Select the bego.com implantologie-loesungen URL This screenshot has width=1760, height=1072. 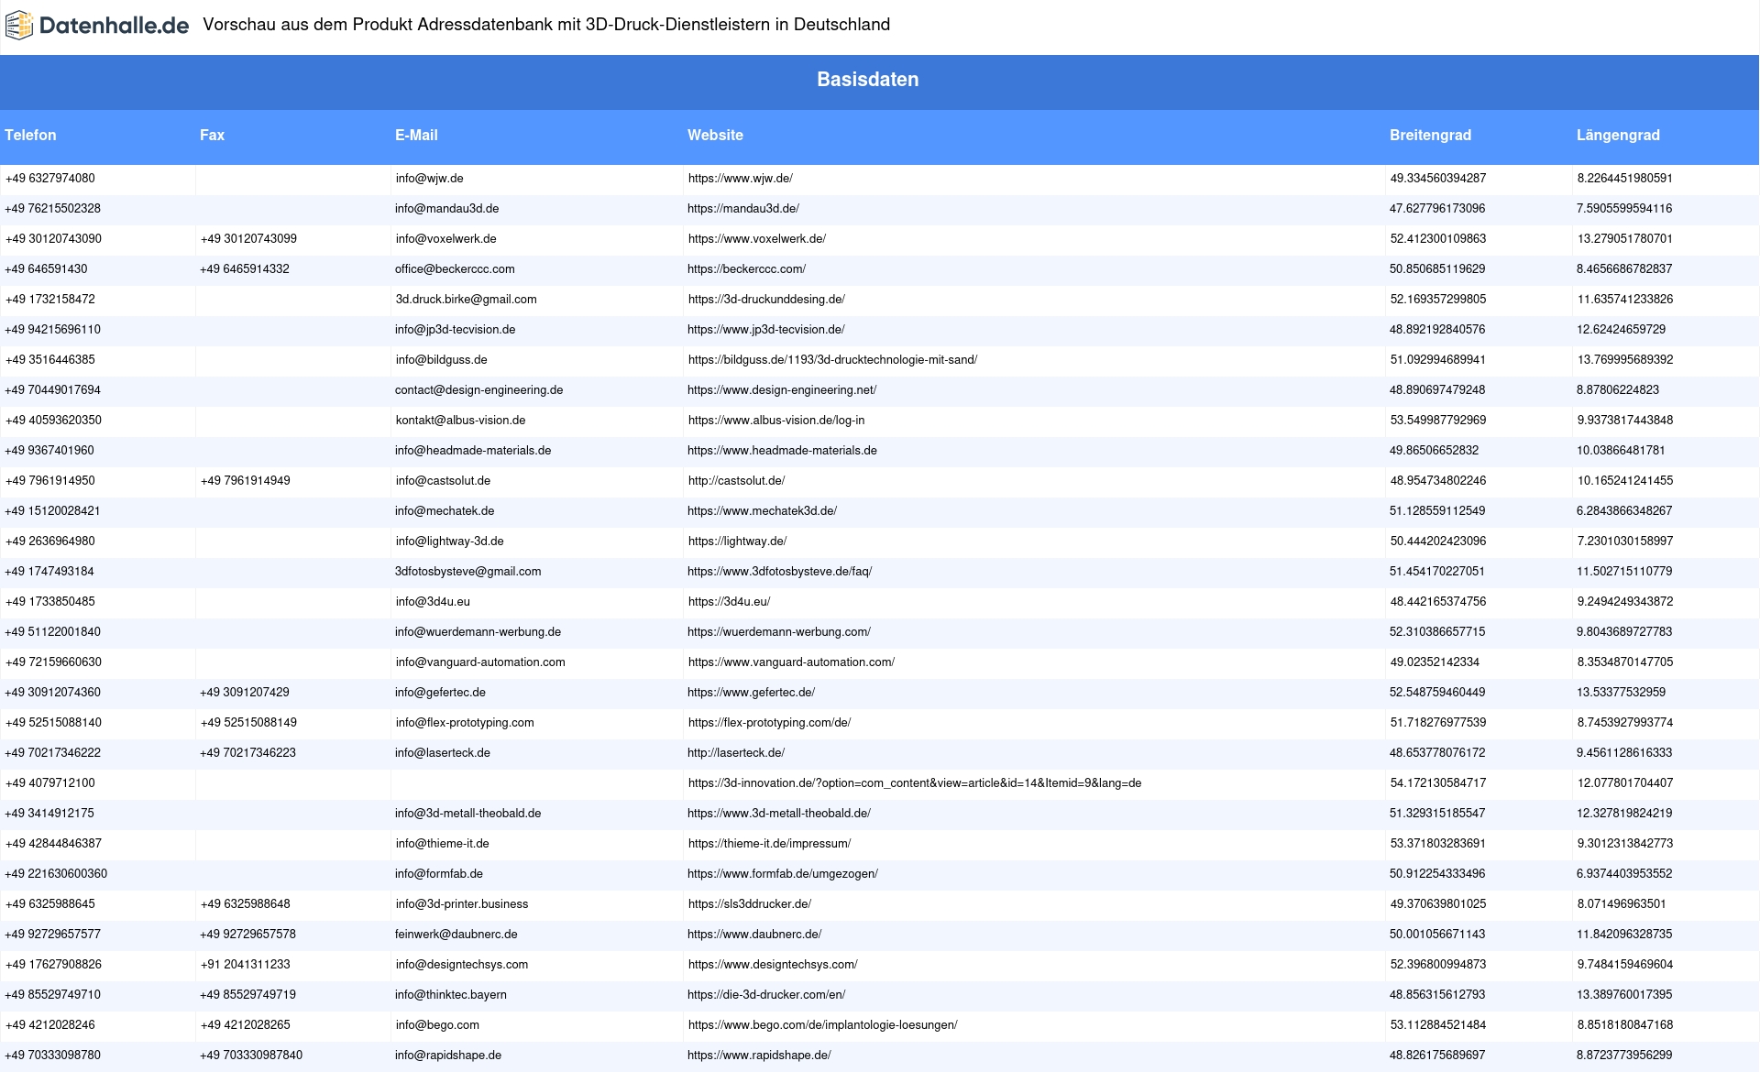[x=823, y=1025]
